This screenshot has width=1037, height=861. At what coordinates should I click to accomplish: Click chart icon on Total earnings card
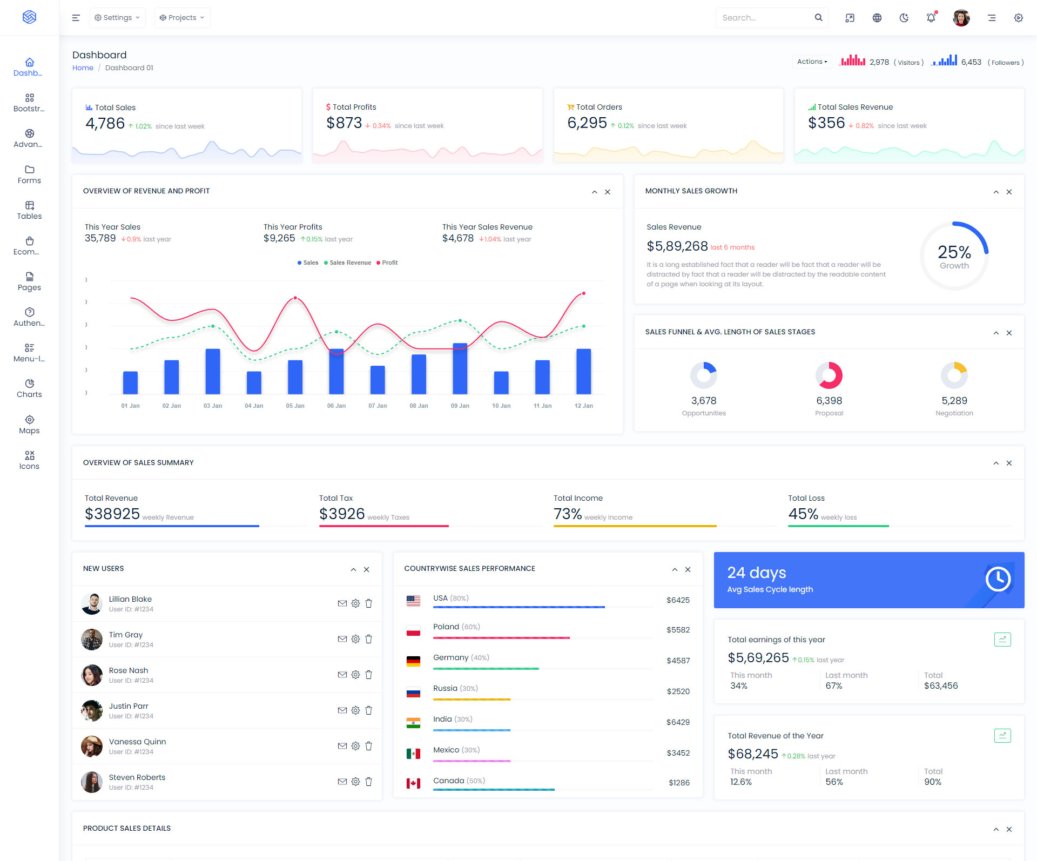1002,640
